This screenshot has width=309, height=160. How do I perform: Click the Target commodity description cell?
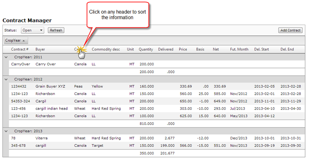pyautogui.click(x=97, y=146)
